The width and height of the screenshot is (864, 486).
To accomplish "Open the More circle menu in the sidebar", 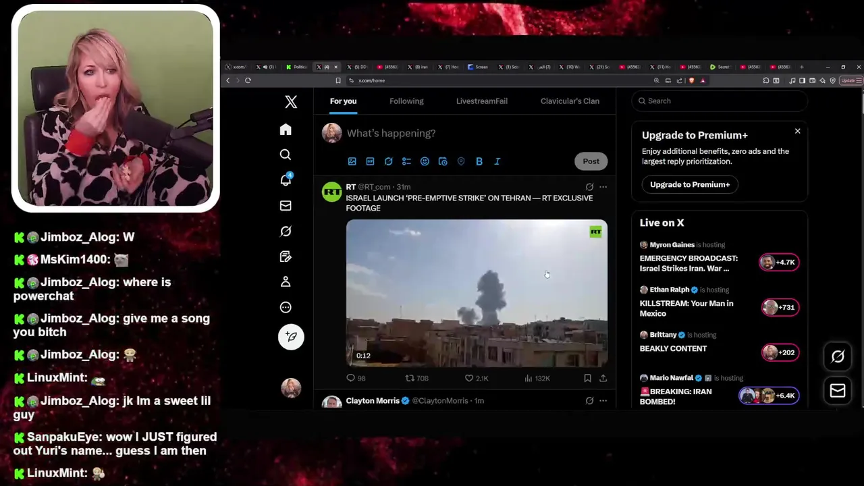I will coord(286,307).
